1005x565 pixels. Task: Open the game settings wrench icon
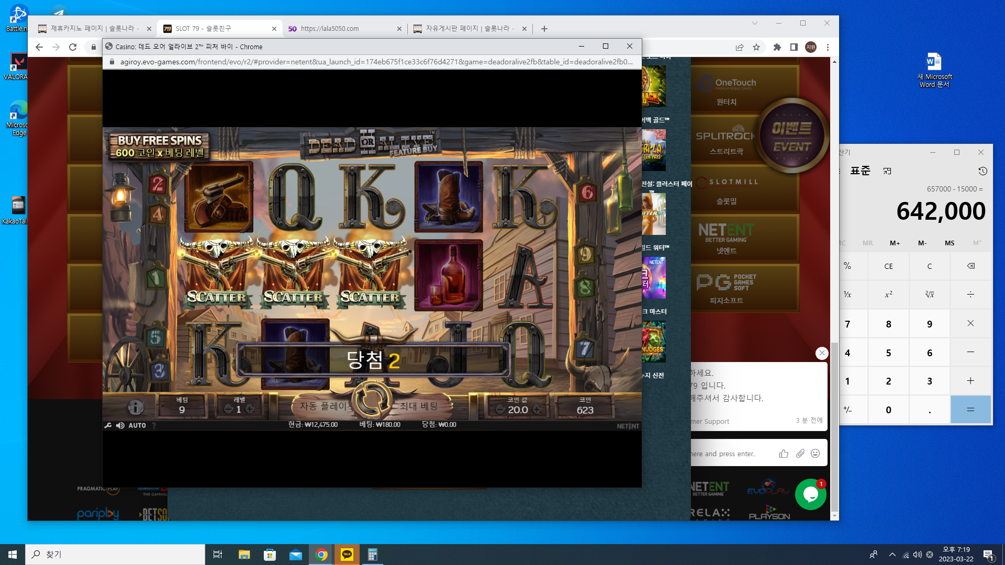pos(108,425)
